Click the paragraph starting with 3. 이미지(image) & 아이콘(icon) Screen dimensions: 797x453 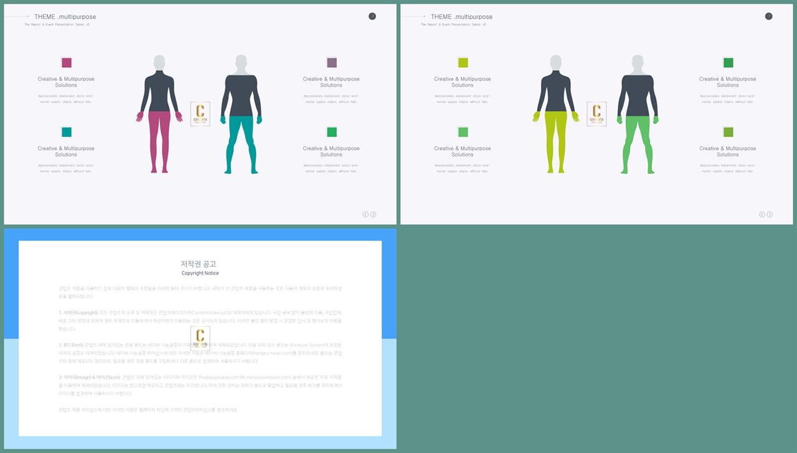click(x=200, y=385)
